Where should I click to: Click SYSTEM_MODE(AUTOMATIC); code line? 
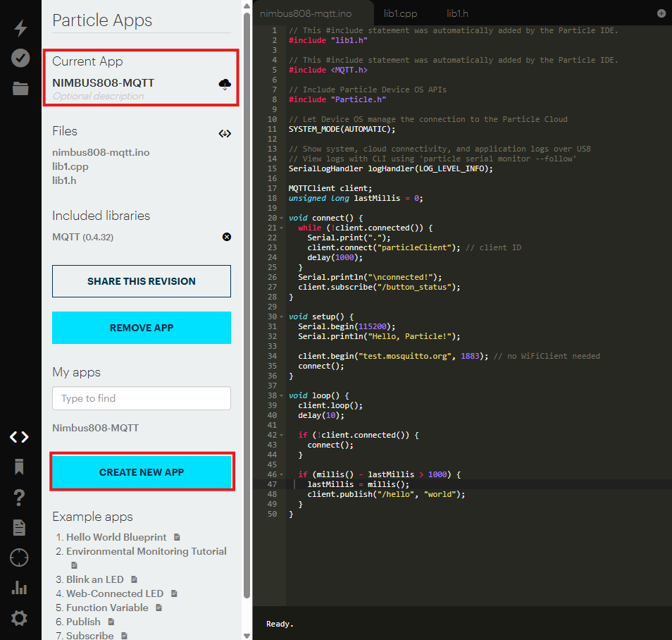coord(342,129)
